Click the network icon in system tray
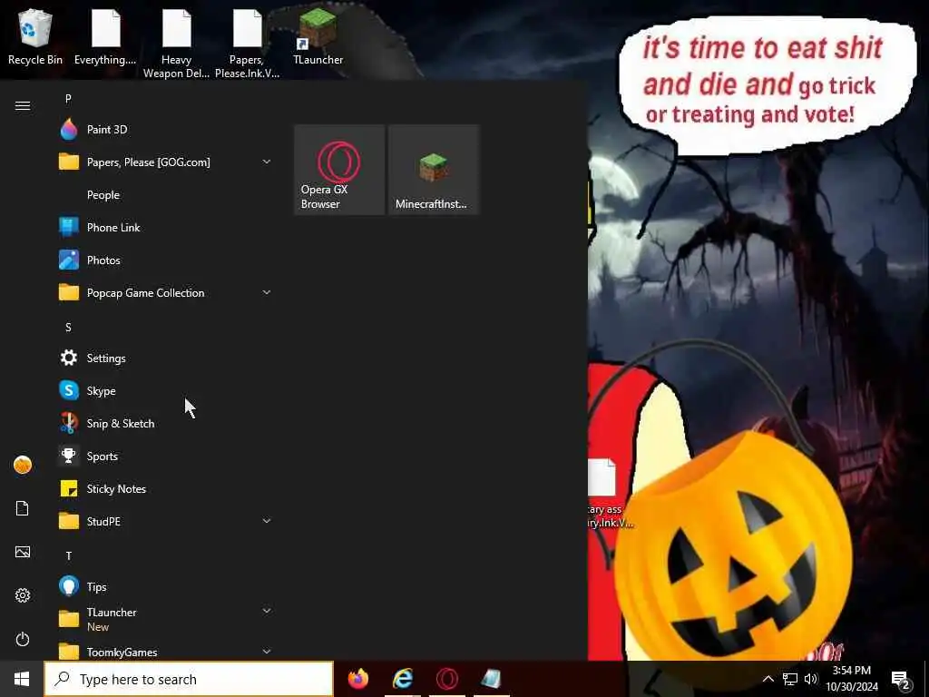The width and height of the screenshot is (929, 697). coord(790,679)
